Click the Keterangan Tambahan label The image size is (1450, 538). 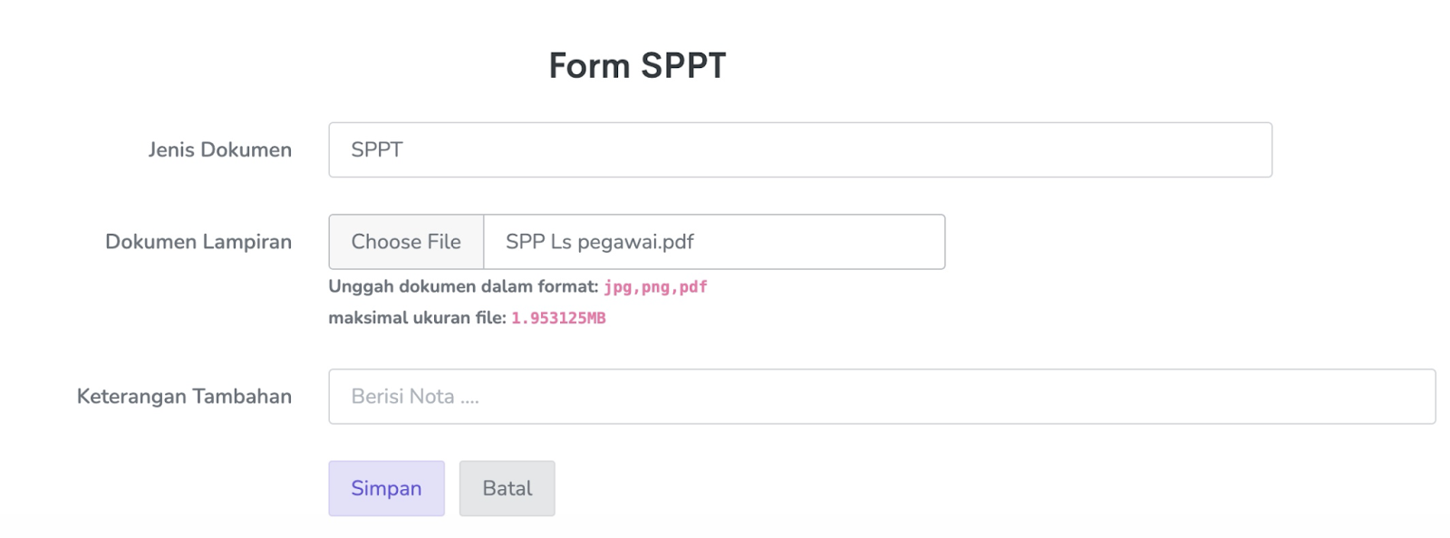point(184,397)
